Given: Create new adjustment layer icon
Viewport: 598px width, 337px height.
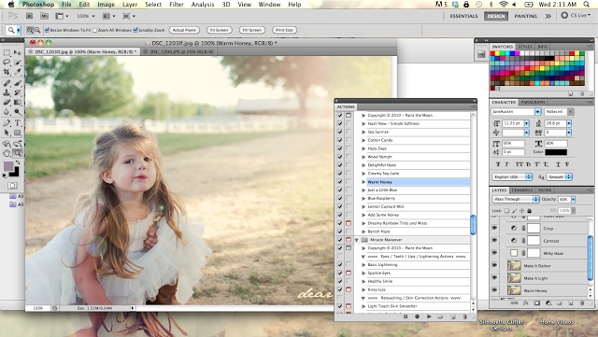Looking at the screenshot, I should [x=548, y=303].
